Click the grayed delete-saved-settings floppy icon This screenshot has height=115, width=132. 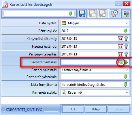click(102, 14)
